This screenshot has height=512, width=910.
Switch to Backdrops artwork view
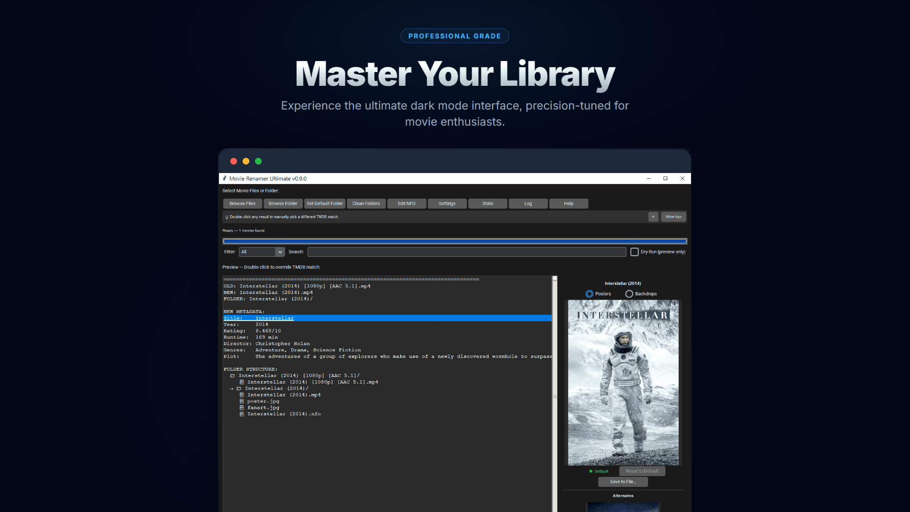click(x=629, y=294)
